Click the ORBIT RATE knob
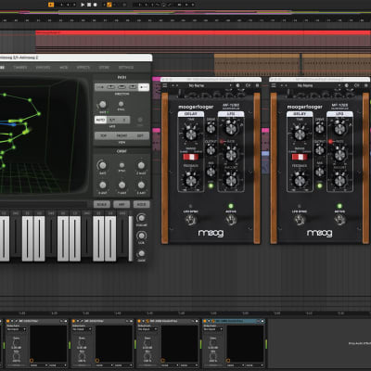 point(102,165)
